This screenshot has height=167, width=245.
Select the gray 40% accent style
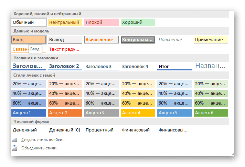click(x=102, y=94)
